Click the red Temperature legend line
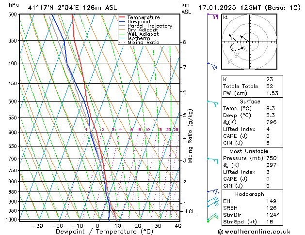 tap(122, 17)
